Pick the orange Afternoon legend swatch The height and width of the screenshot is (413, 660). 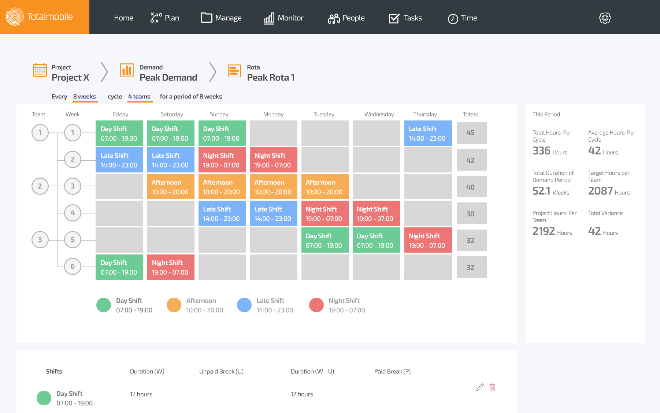point(174,305)
